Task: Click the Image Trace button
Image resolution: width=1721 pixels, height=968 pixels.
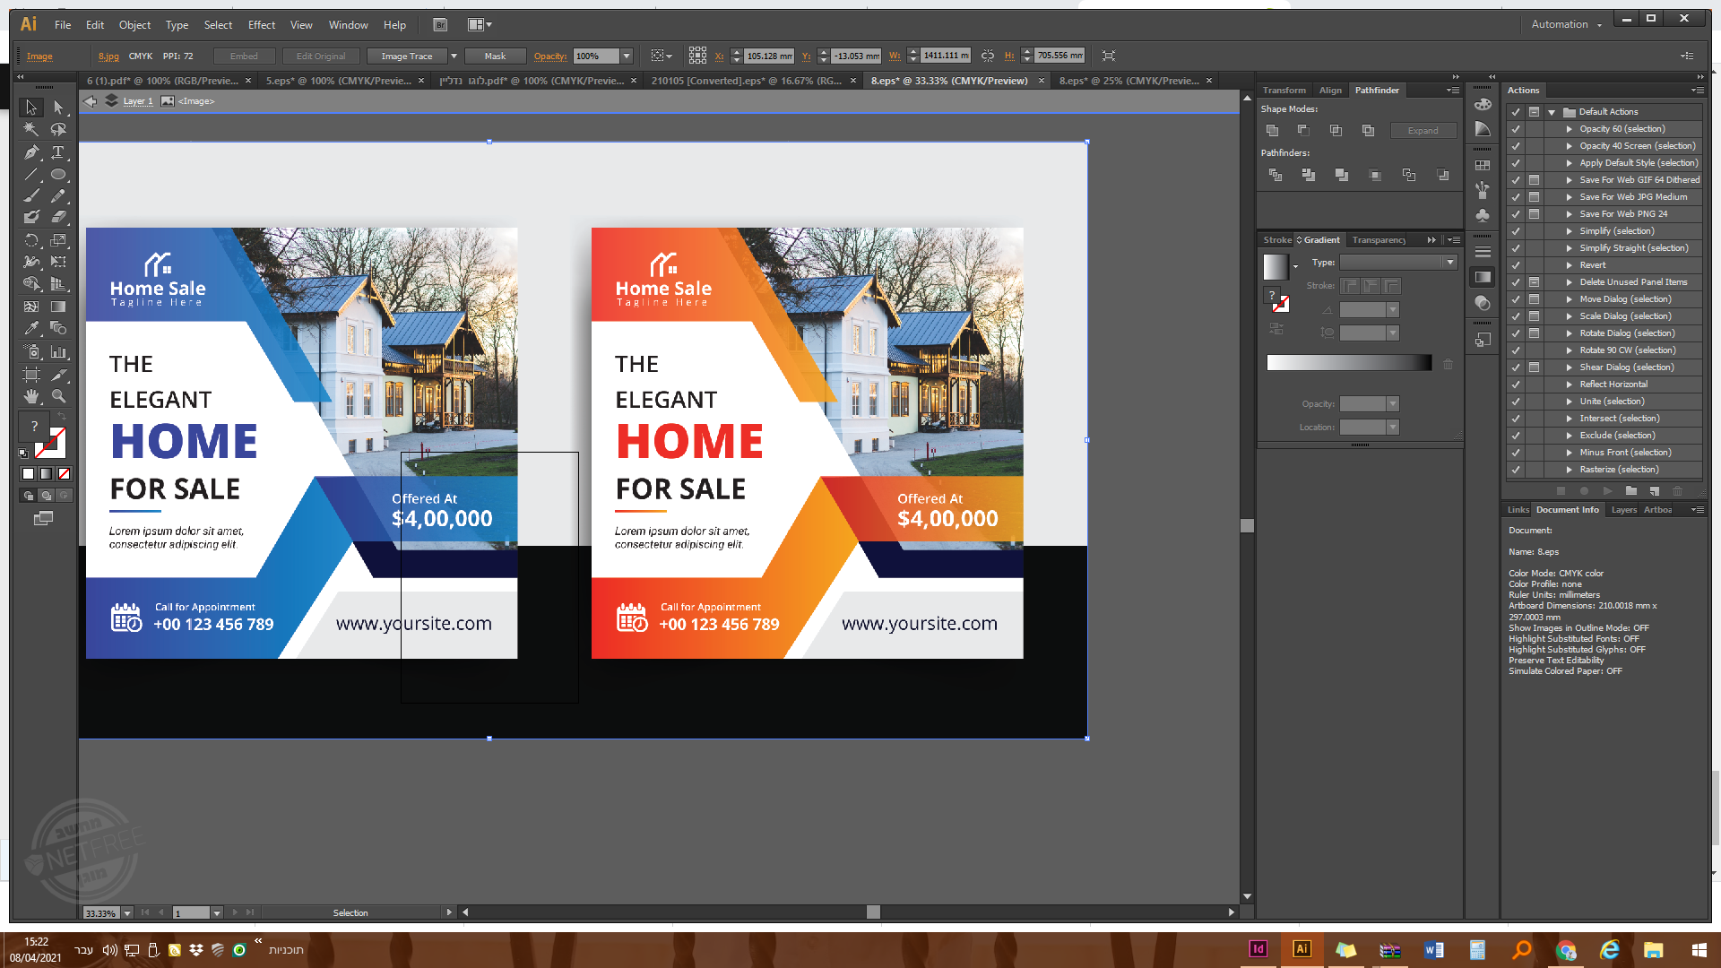Action: pos(406,56)
